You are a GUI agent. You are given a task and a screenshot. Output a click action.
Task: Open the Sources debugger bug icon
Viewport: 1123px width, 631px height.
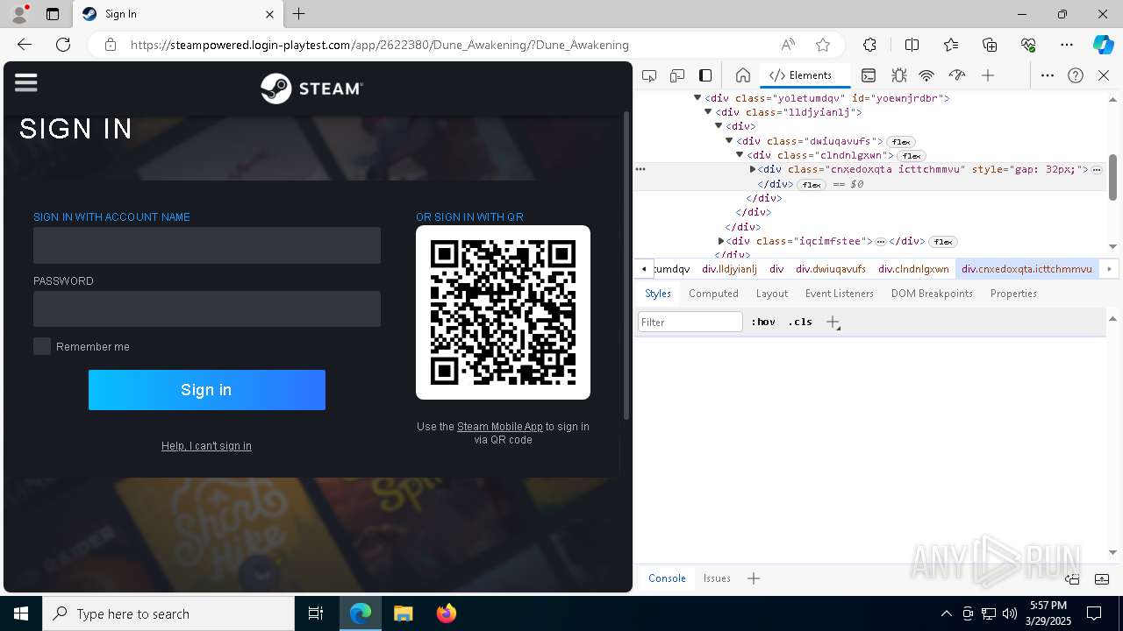[x=898, y=75]
